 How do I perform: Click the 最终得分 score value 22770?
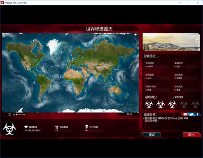[179, 97]
